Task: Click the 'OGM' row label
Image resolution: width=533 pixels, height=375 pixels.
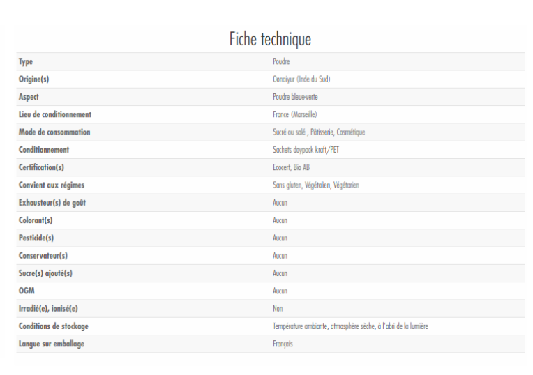Action: pos(27,291)
